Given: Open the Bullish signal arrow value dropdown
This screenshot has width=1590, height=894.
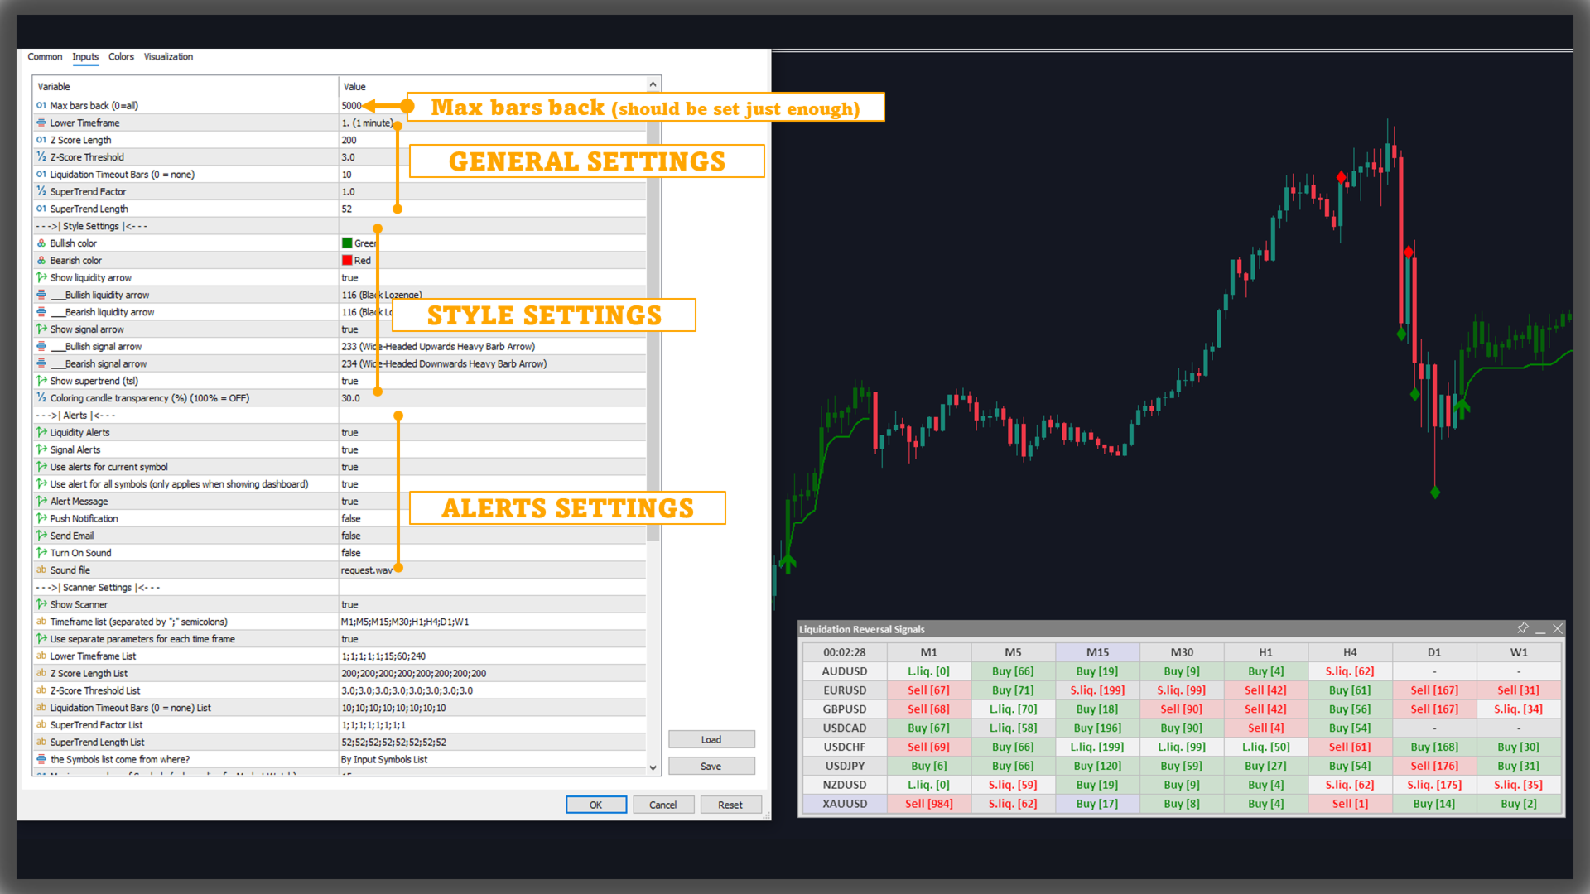Looking at the screenshot, I should tap(438, 346).
